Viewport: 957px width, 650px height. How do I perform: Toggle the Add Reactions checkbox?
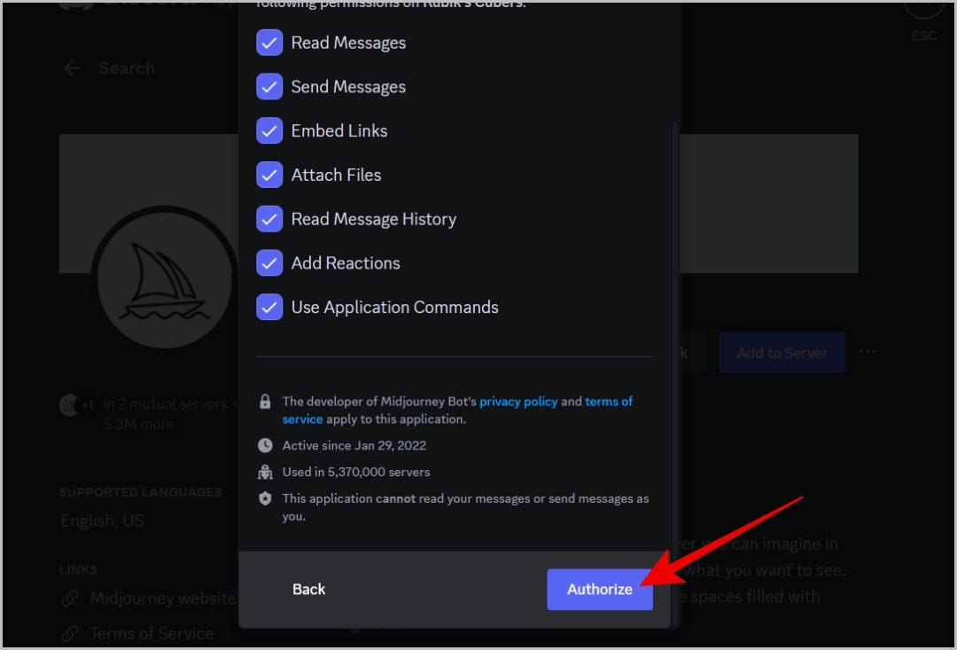coord(269,263)
